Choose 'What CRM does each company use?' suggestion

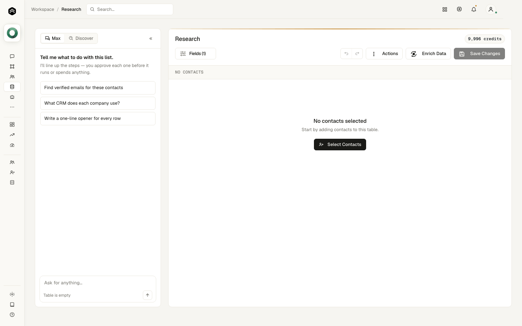click(98, 103)
